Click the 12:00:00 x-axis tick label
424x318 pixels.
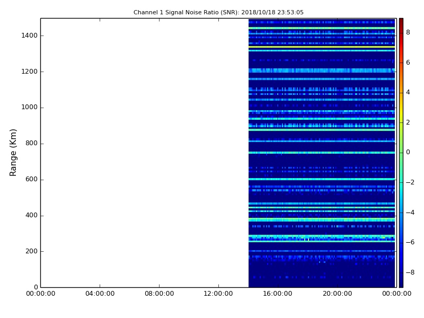pos(218,294)
